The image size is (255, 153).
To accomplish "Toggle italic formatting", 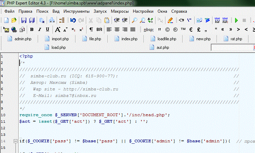I will click(x=39, y=29).
